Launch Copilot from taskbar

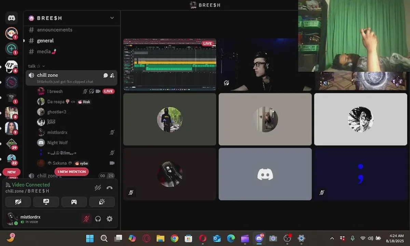click(x=132, y=238)
